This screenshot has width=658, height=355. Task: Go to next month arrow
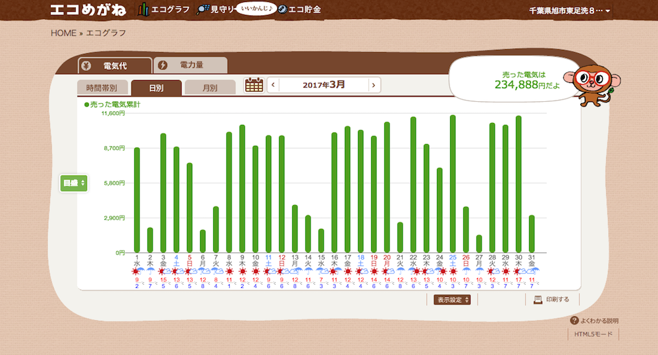point(374,85)
